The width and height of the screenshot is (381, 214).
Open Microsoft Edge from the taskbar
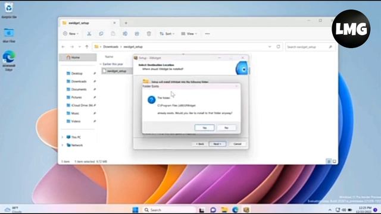235,210
